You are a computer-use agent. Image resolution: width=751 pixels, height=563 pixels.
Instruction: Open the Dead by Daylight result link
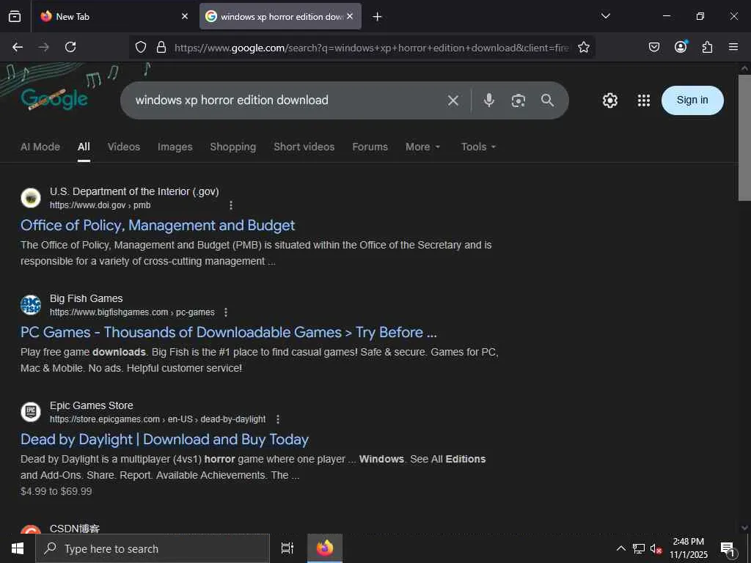pos(164,439)
